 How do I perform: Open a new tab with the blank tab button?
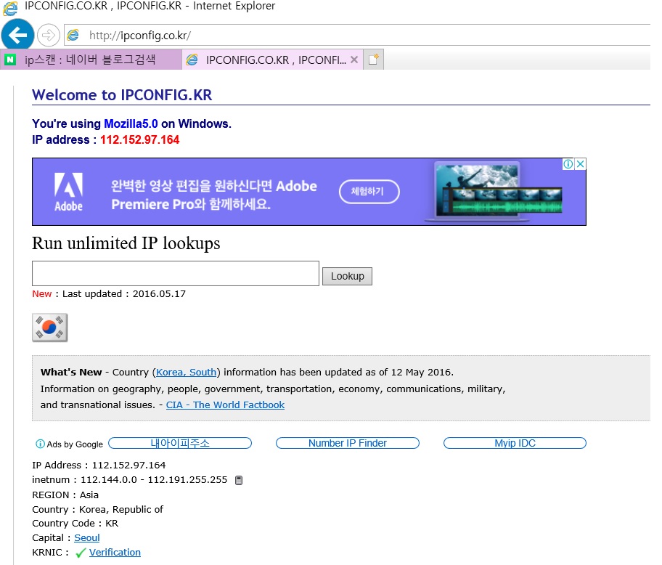coord(373,60)
